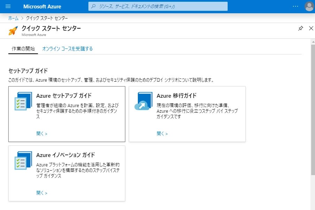315x210 pixels.
Task: Select the Azure イノベーション ガイド icon
Action: click(23, 161)
